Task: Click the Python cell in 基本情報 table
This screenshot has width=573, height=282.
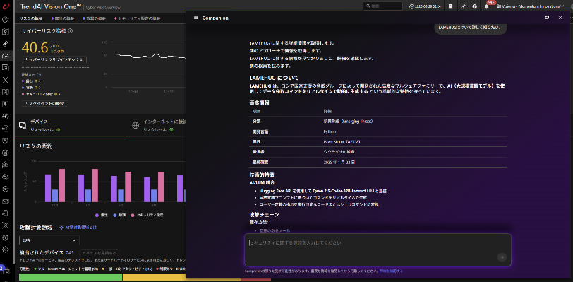Action: click(x=330, y=131)
